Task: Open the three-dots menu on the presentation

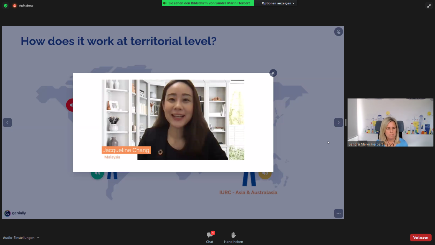Action: (x=338, y=213)
